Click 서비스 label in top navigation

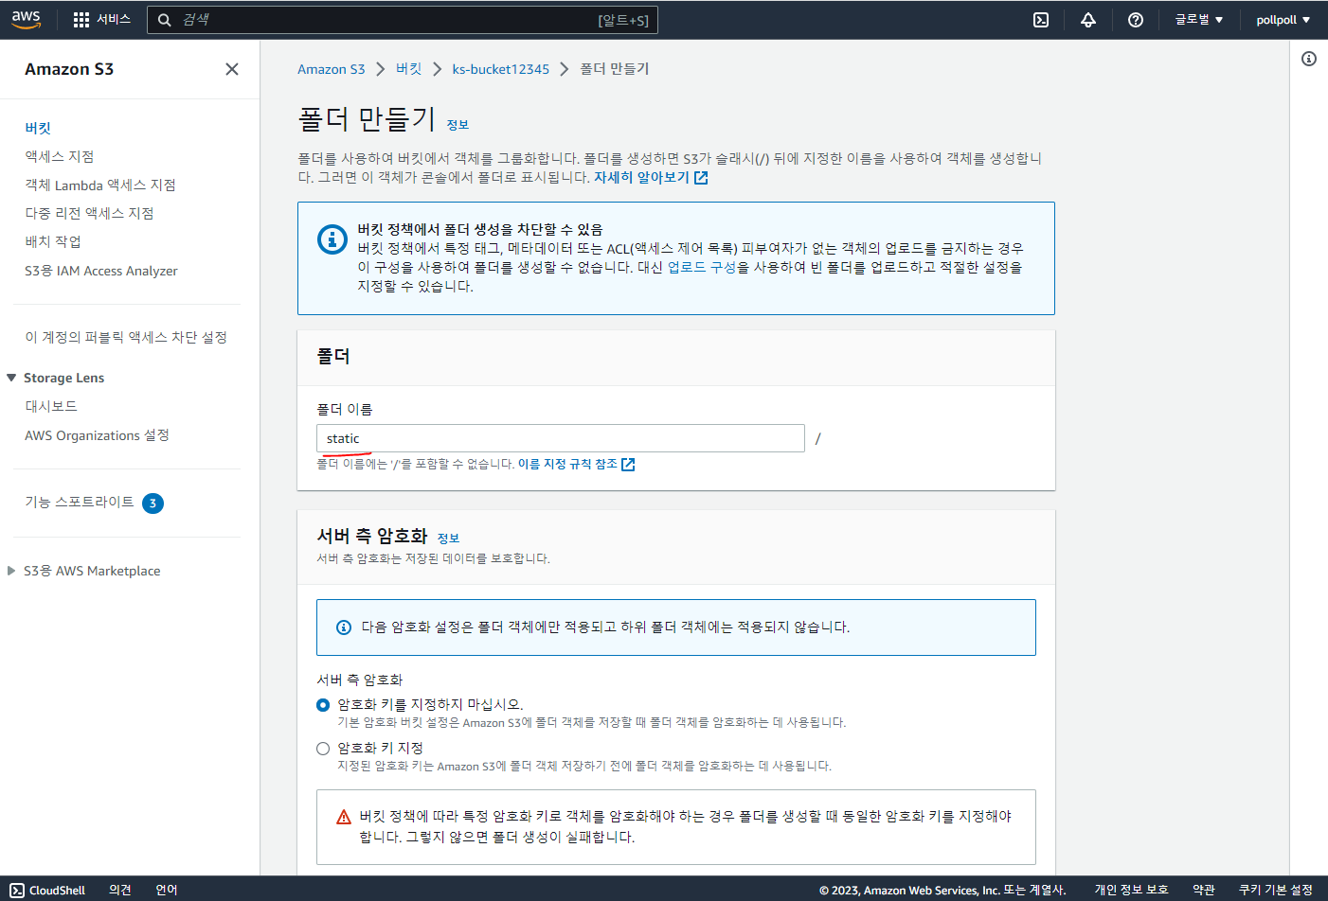point(114,20)
